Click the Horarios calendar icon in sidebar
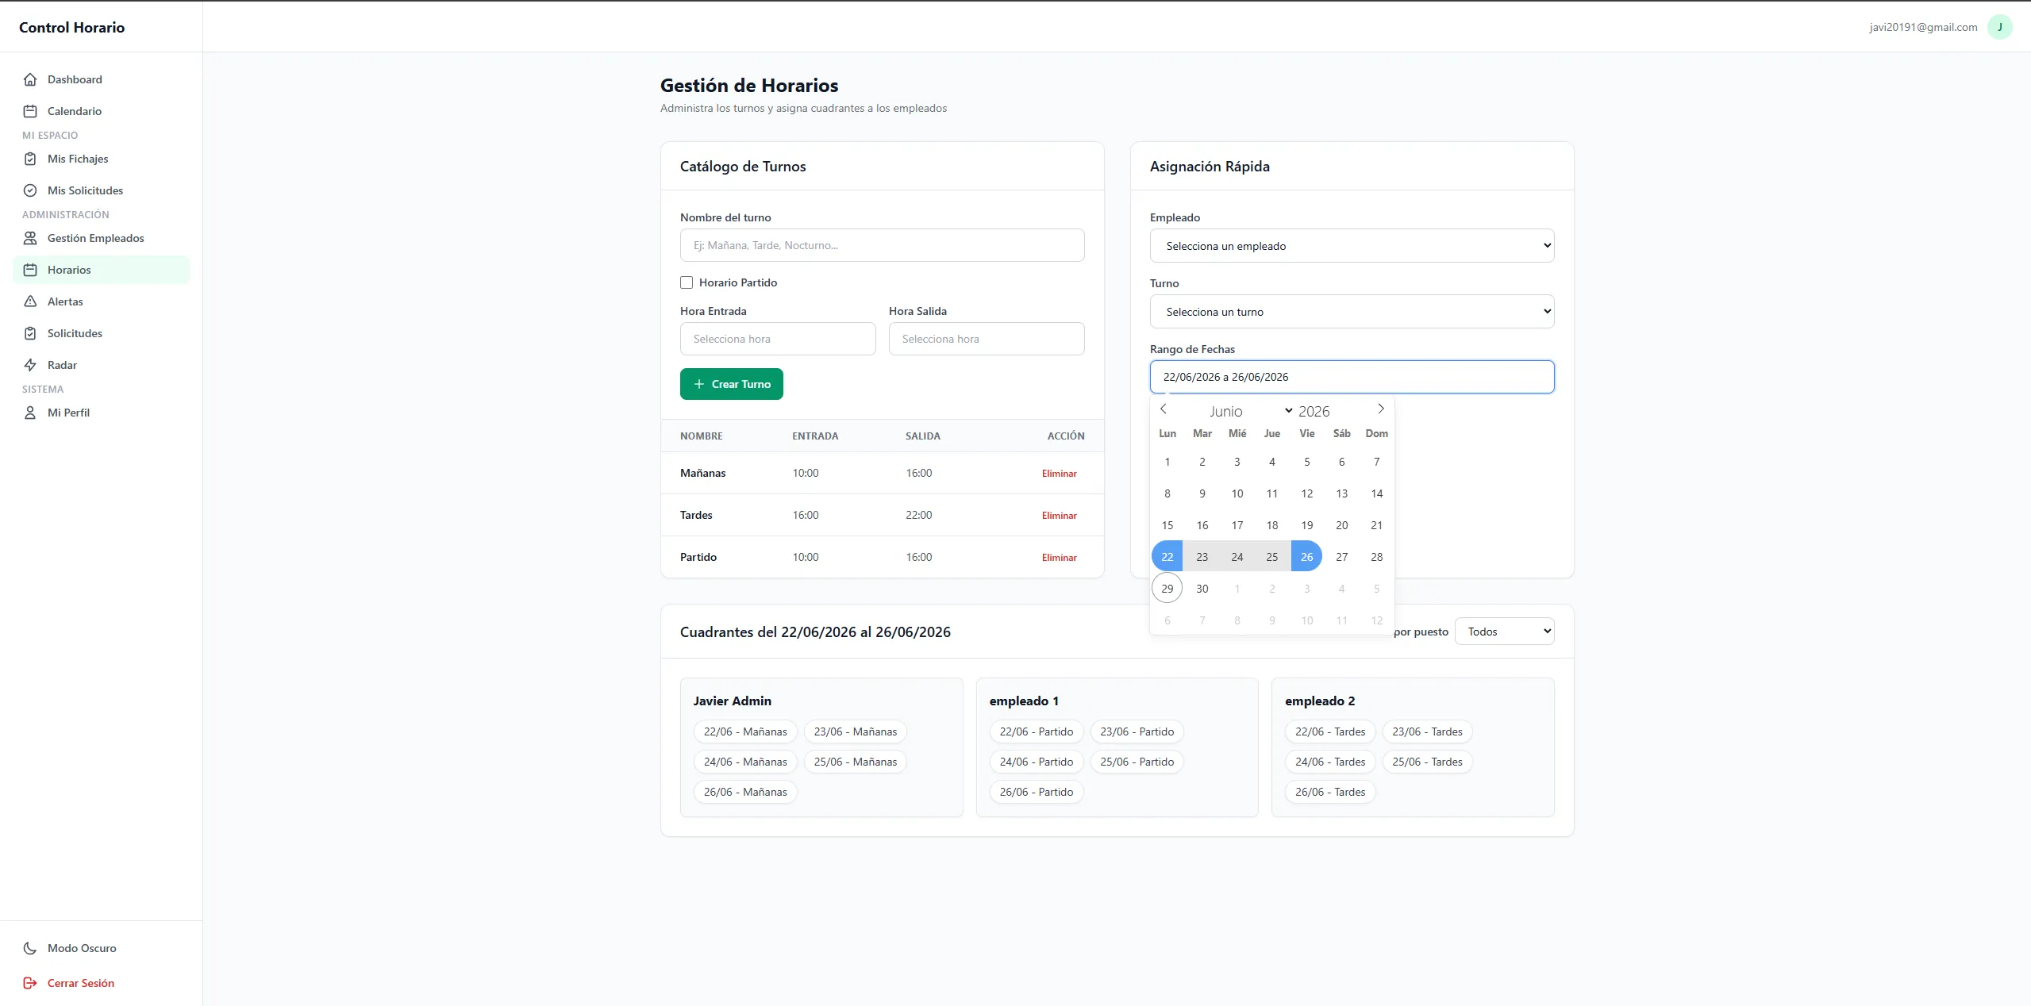 30,270
